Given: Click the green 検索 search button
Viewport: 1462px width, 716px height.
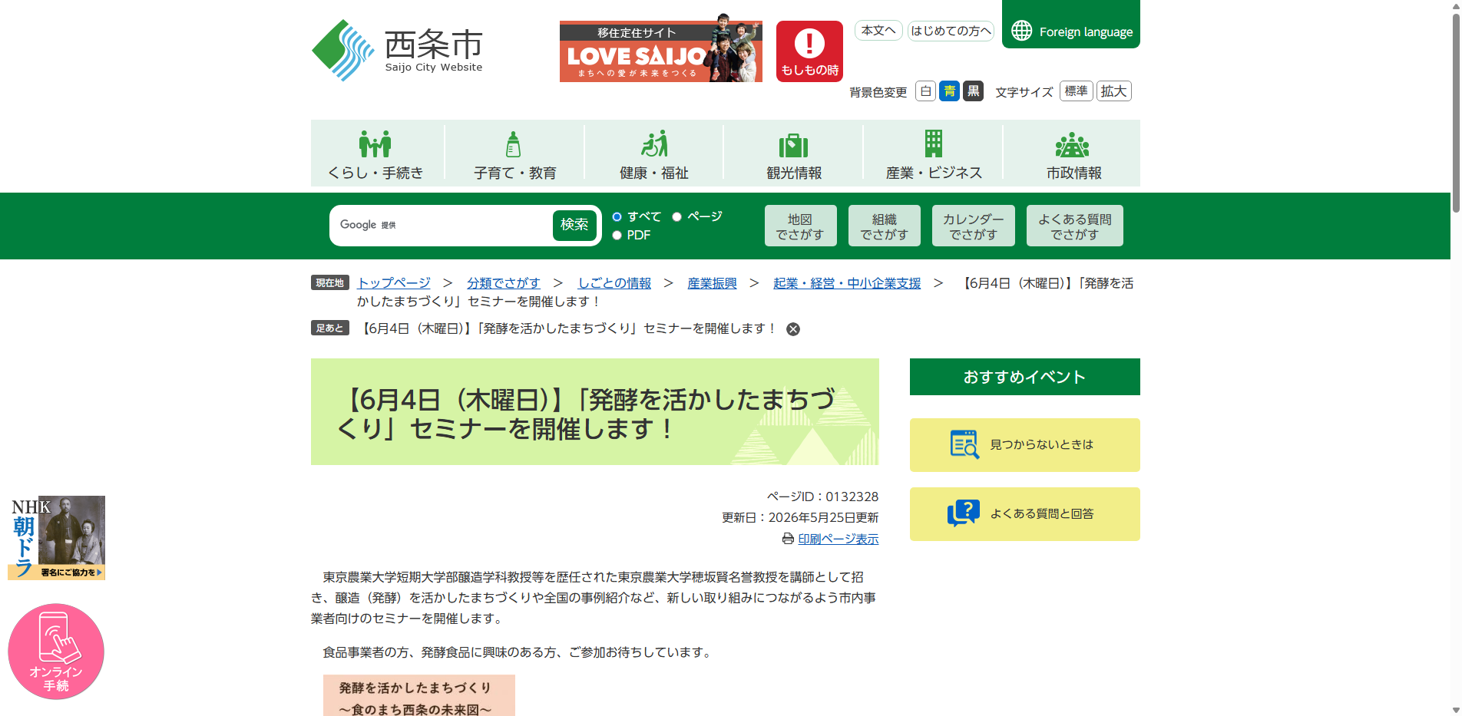Looking at the screenshot, I should point(574,225).
